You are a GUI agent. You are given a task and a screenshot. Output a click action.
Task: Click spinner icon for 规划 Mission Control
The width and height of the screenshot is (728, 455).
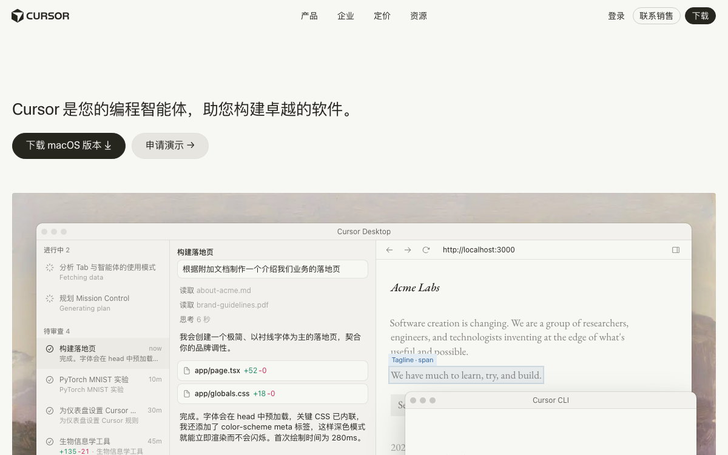coord(50,298)
